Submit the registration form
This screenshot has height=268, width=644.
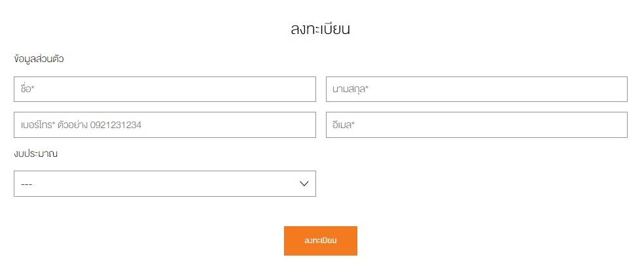[x=320, y=241]
